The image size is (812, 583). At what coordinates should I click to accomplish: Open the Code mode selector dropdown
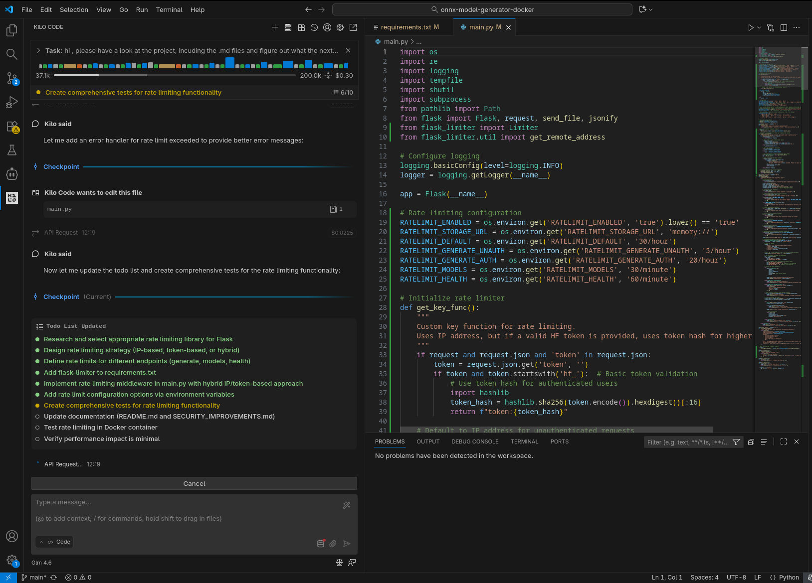pos(55,542)
